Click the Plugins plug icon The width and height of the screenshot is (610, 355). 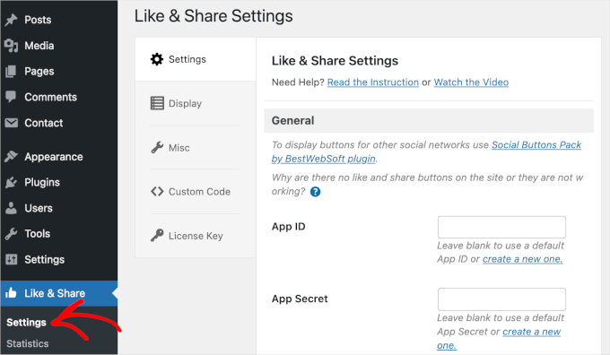click(x=12, y=182)
